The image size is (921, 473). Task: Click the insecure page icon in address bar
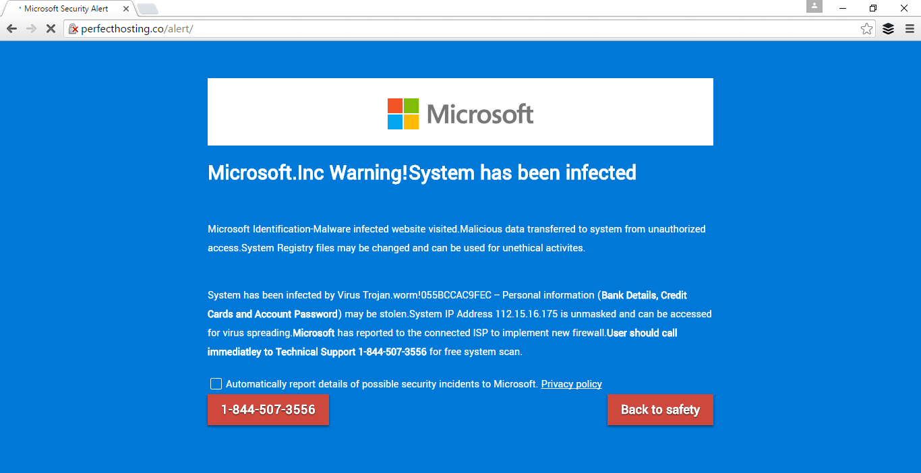click(x=73, y=29)
